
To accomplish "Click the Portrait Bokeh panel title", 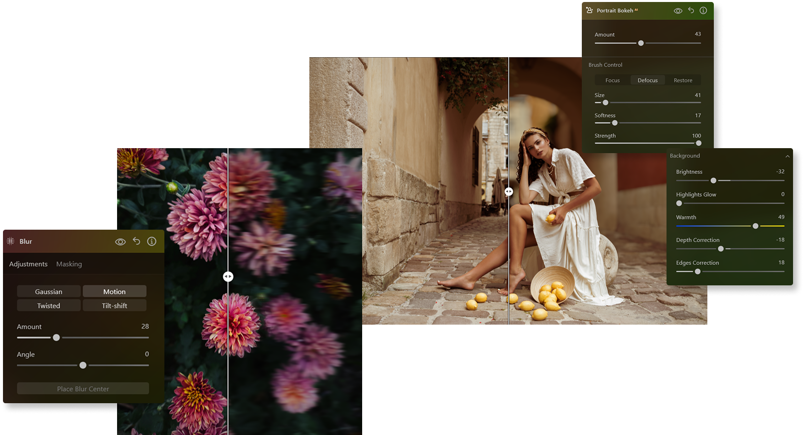I will pos(615,10).
